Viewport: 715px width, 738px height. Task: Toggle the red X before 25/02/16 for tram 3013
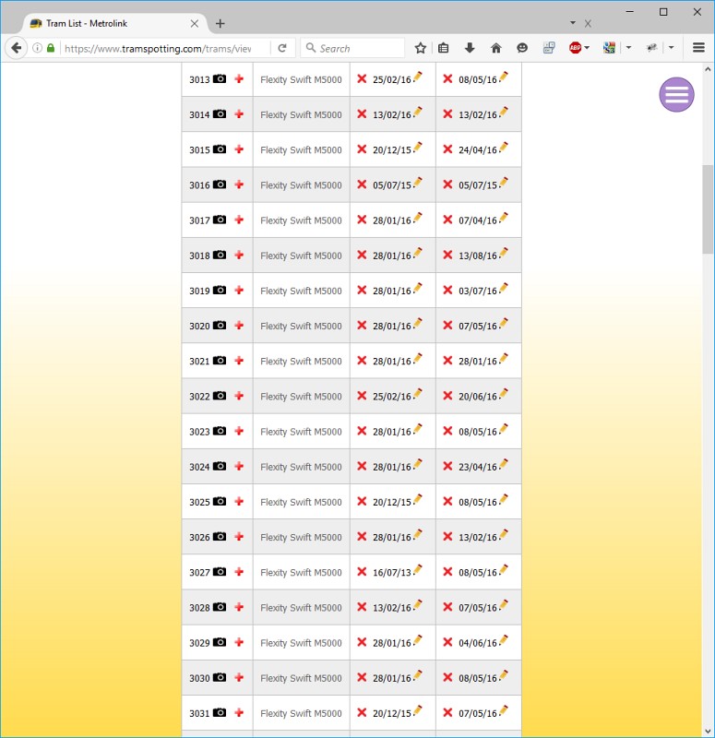[x=362, y=78]
